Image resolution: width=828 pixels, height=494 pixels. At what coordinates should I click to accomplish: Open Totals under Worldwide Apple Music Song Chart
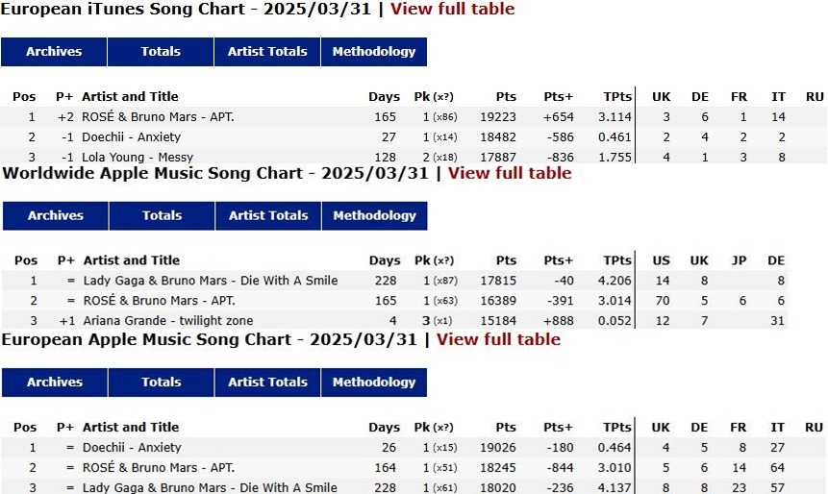[163, 216]
